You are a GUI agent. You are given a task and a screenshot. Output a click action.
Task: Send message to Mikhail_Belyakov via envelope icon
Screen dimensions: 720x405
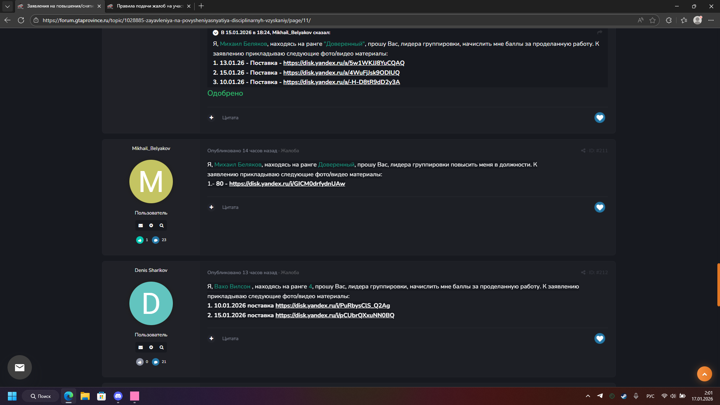tap(141, 225)
